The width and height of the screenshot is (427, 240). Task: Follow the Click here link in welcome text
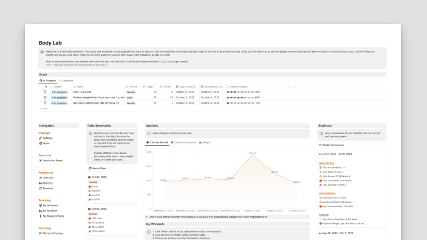[166, 62]
